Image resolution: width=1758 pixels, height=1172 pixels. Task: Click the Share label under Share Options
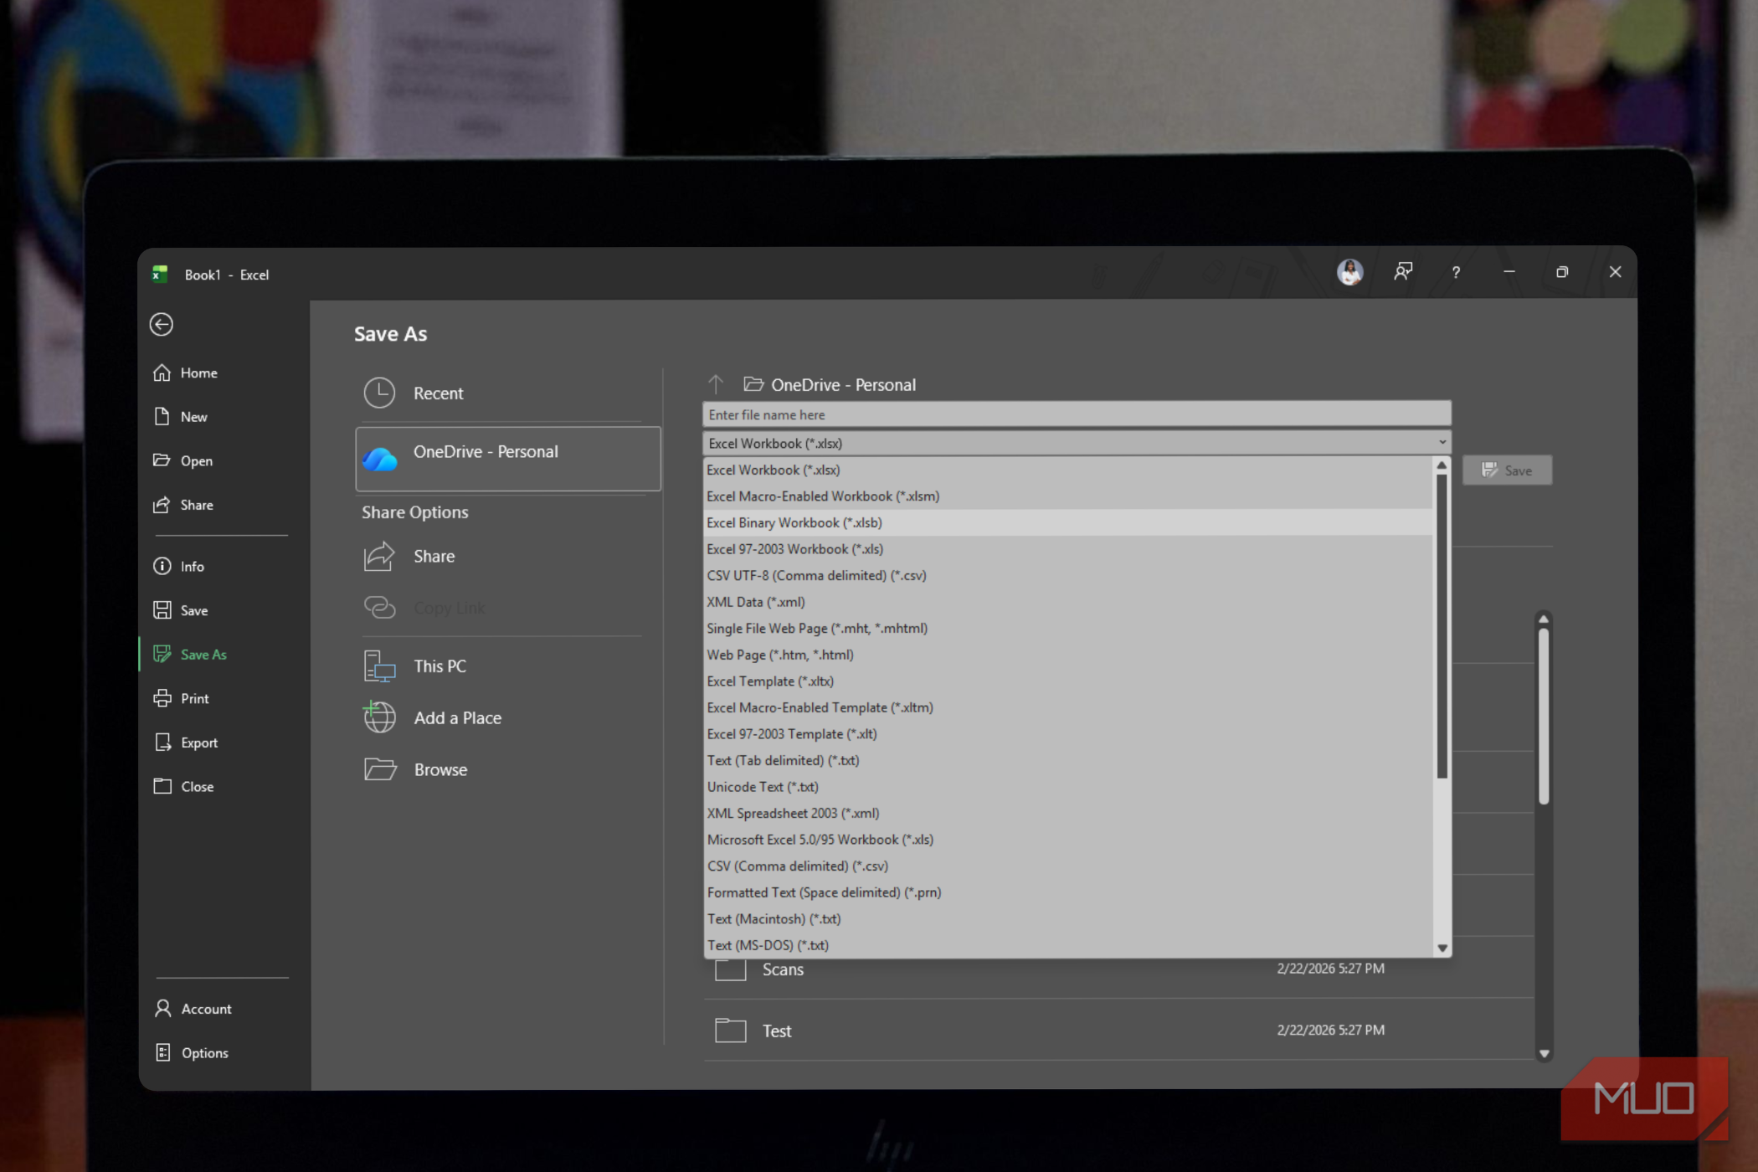[434, 557]
